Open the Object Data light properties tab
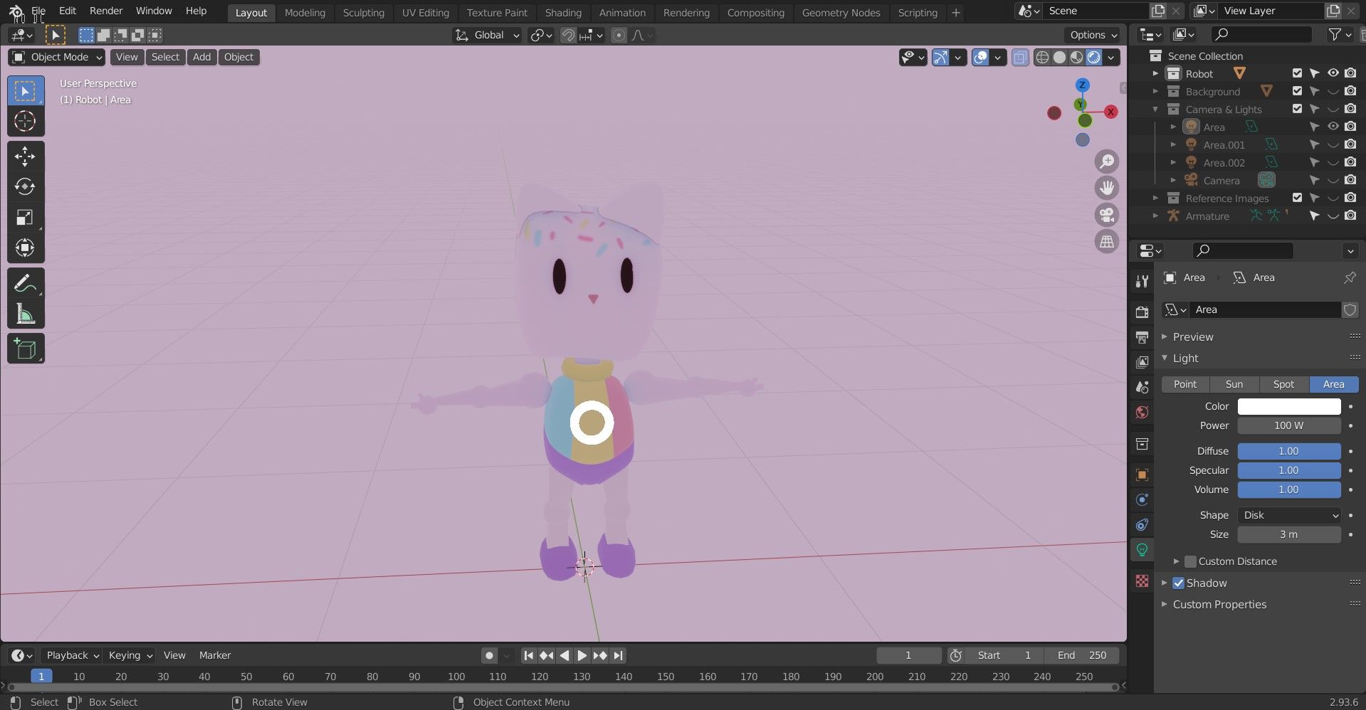The height and width of the screenshot is (710, 1366). [1142, 550]
